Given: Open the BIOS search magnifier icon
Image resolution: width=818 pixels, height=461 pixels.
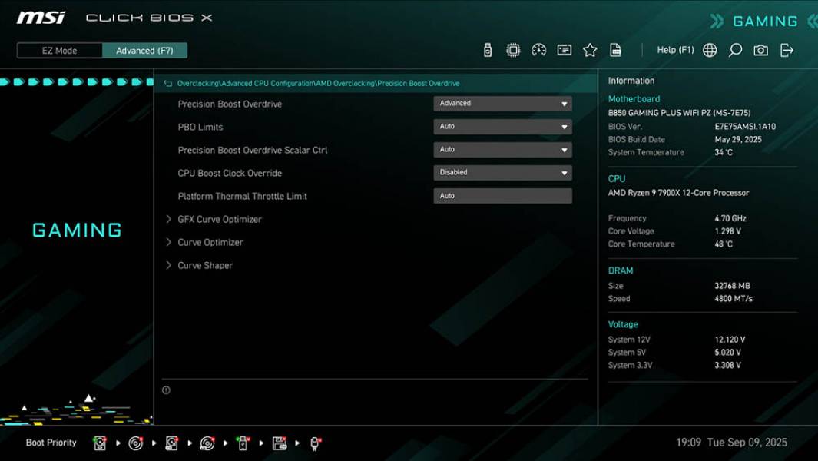Looking at the screenshot, I should 734,49.
